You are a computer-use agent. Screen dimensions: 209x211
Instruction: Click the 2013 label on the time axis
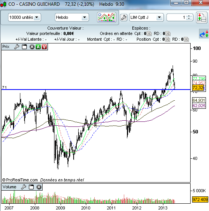click(x=163, y=208)
